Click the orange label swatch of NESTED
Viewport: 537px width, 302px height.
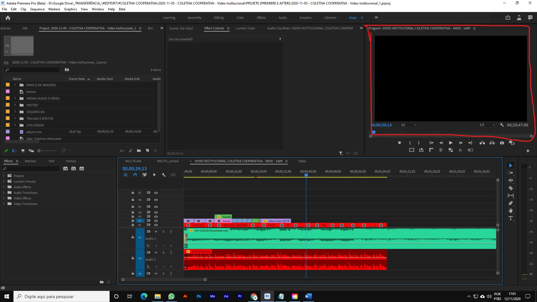(8, 105)
